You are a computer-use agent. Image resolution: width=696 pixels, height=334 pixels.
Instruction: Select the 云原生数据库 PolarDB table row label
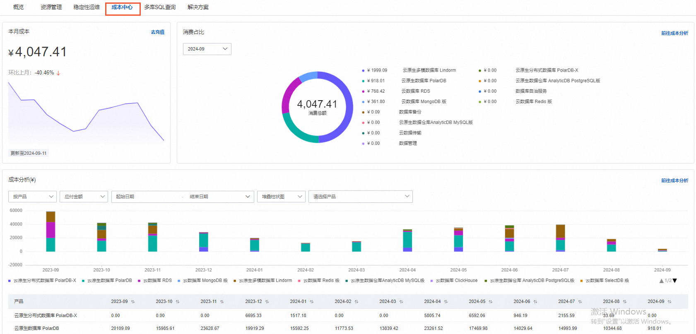[x=36, y=328]
